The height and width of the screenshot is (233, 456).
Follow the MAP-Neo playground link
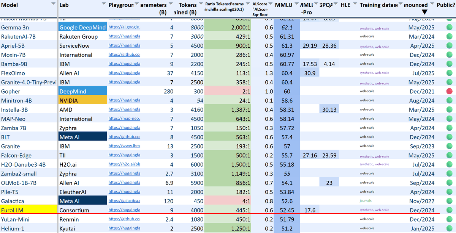coord(124,119)
